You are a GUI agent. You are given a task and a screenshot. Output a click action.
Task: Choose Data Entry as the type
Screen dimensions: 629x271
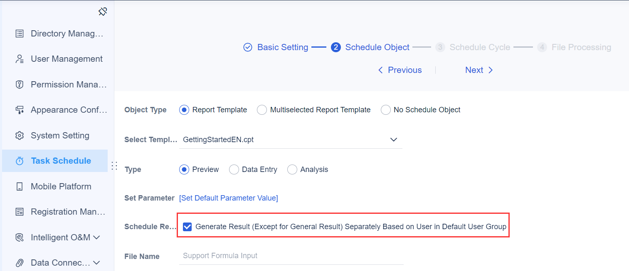tap(234, 169)
